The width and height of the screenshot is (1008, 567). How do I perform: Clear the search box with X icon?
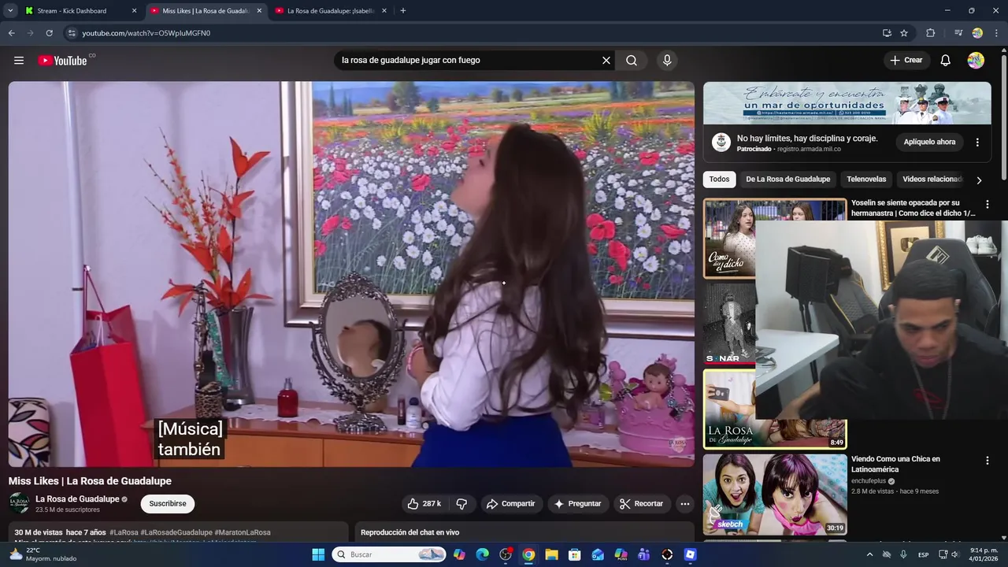click(x=606, y=61)
